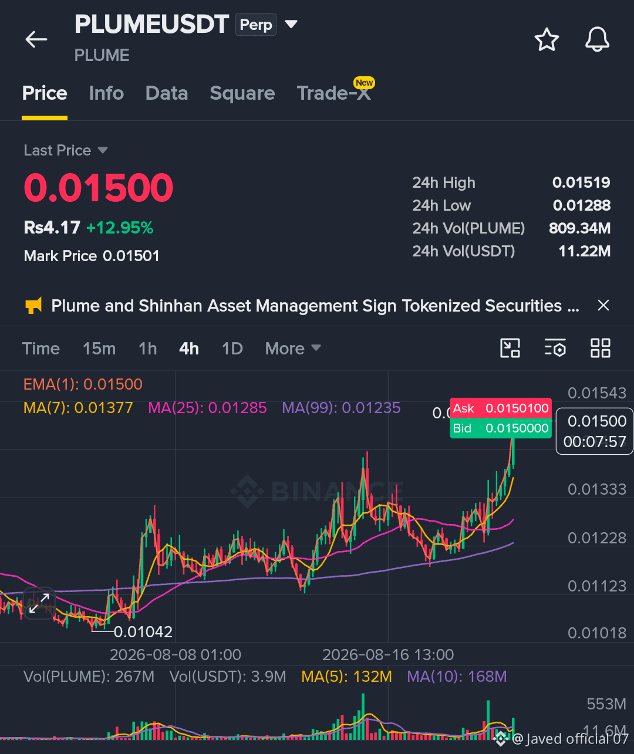Screen dimensions: 634x754
Task: Click the 0.01333 price axis label
Action: 597,489
